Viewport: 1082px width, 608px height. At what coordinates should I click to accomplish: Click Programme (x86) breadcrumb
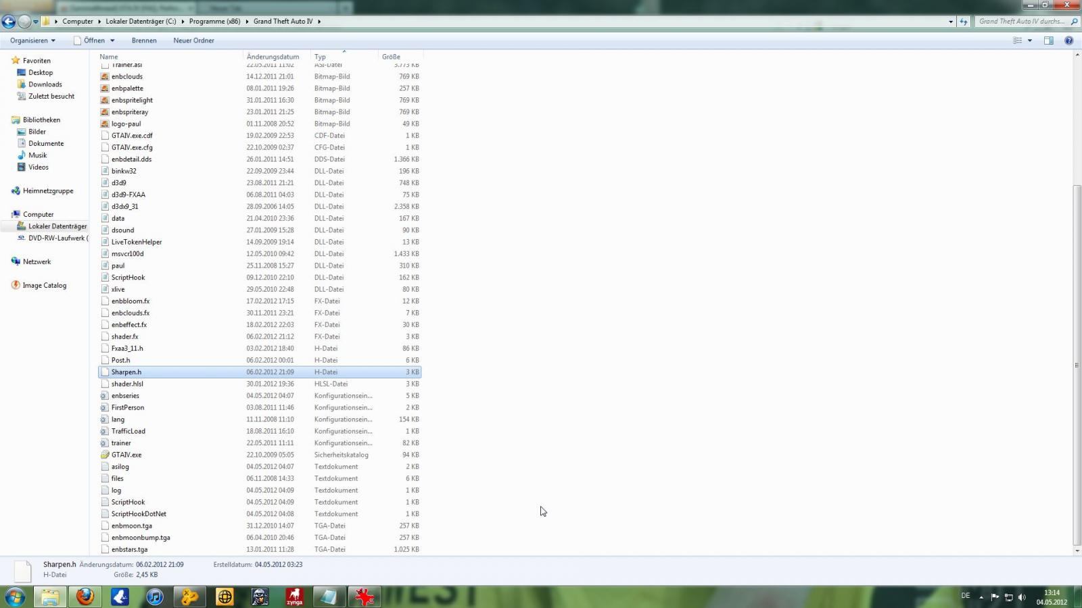214,22
